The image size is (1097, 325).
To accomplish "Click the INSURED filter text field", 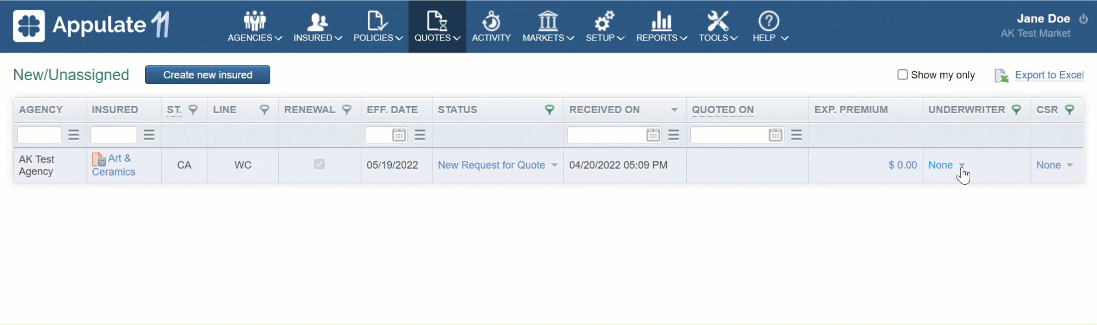I will [x=114, y=135].
